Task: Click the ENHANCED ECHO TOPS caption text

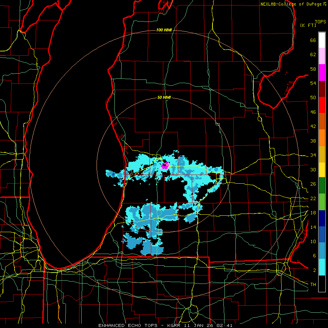Action: [128, 325]
